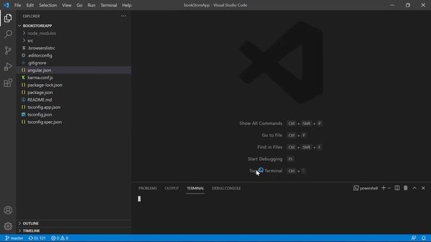431x242 pixels.
Task: Switch to the DEBUG CONSOLE tab
Action: [x=226, y=188]
